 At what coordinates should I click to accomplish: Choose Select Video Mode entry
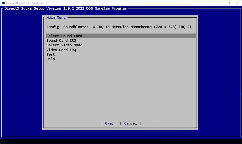coord(64,45)
